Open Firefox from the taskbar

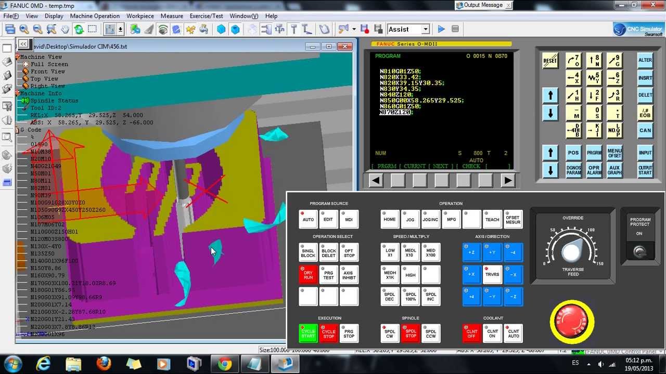coord(104,364)
